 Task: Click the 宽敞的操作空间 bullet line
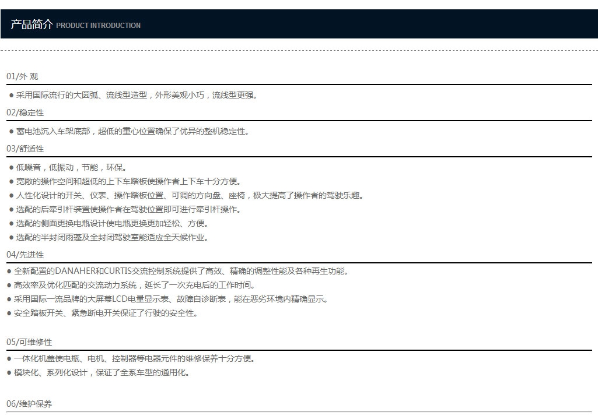[125, 181]
